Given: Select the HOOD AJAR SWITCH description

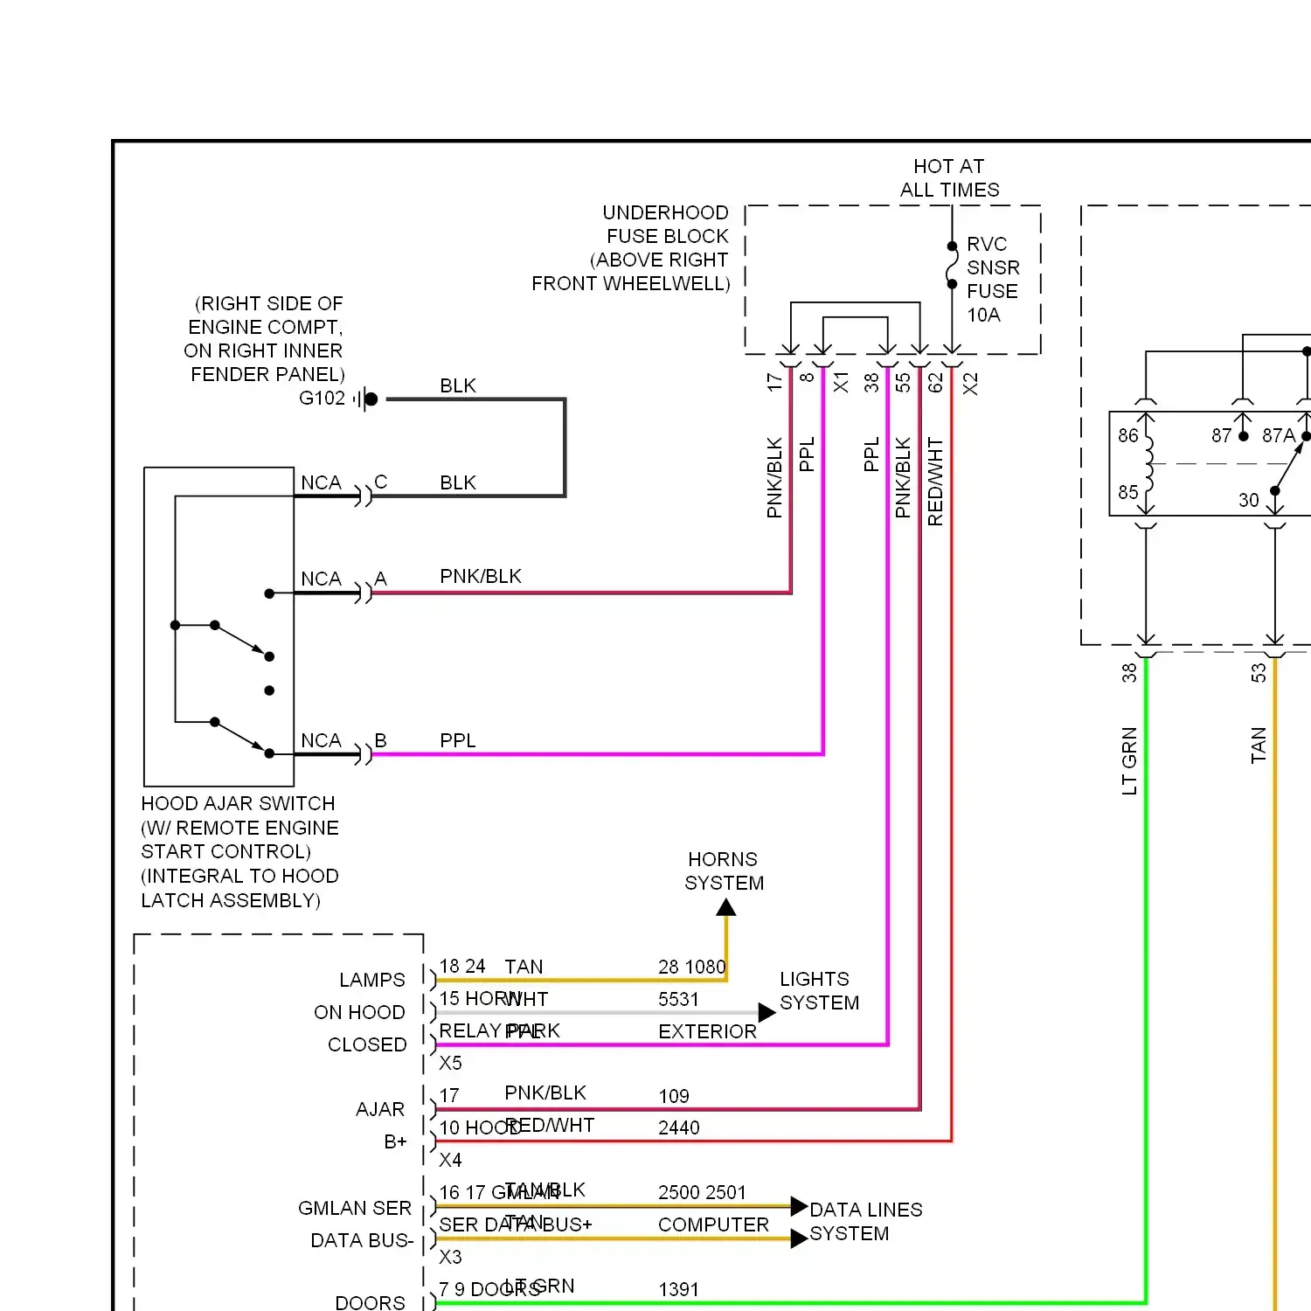Looking at the screenshot, I should coord(239,852).
